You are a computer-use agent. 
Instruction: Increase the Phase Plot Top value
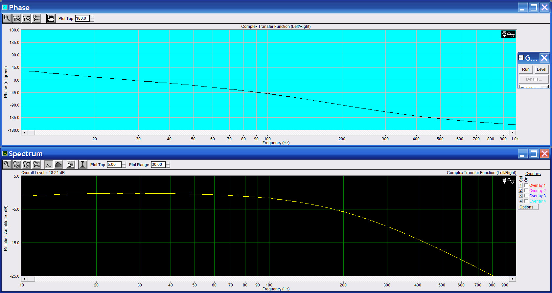[92, 17]
